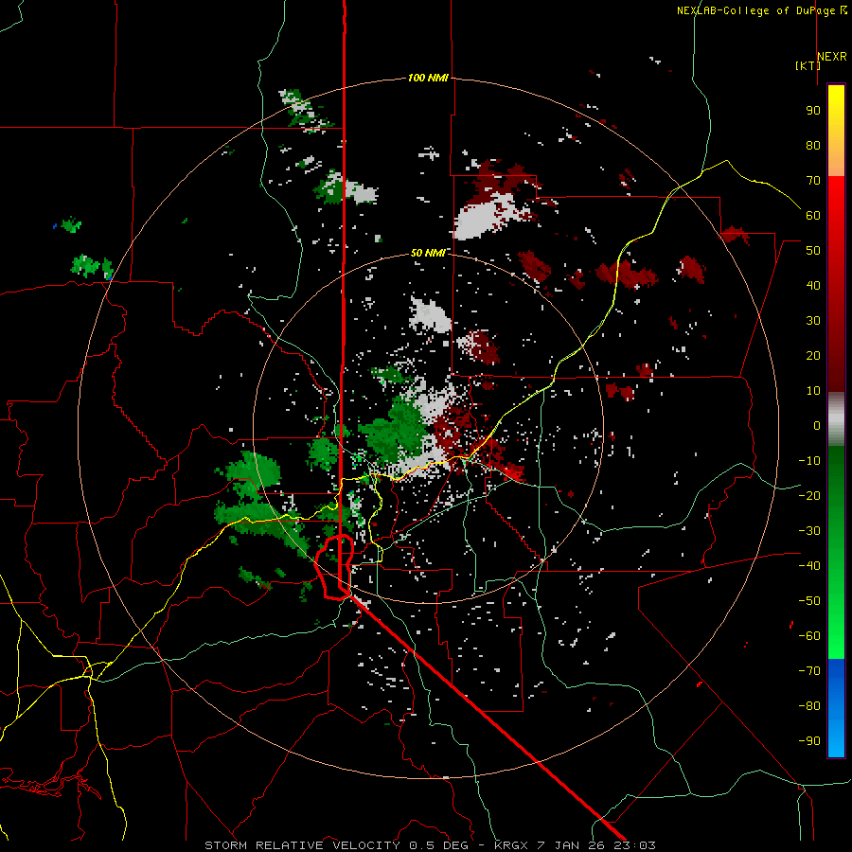Click the NEXR label above the color bar
Screen dimensions: 852x852
[x=832, y=57]
